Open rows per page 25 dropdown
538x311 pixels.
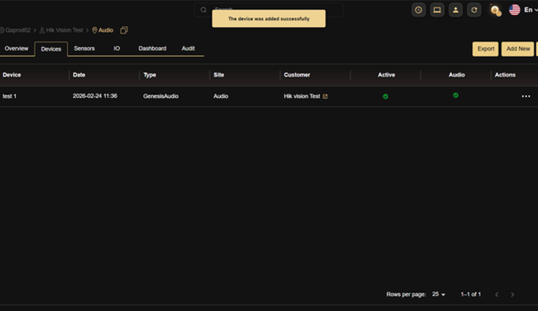(438, 294)
